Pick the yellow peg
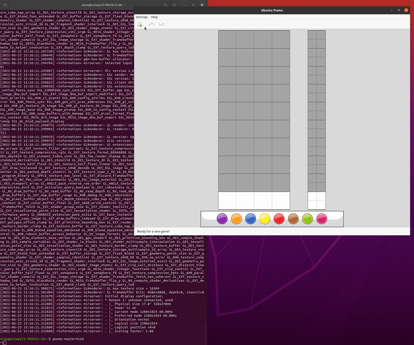This screenshot has height=345, width=414. tap(265, 219)
